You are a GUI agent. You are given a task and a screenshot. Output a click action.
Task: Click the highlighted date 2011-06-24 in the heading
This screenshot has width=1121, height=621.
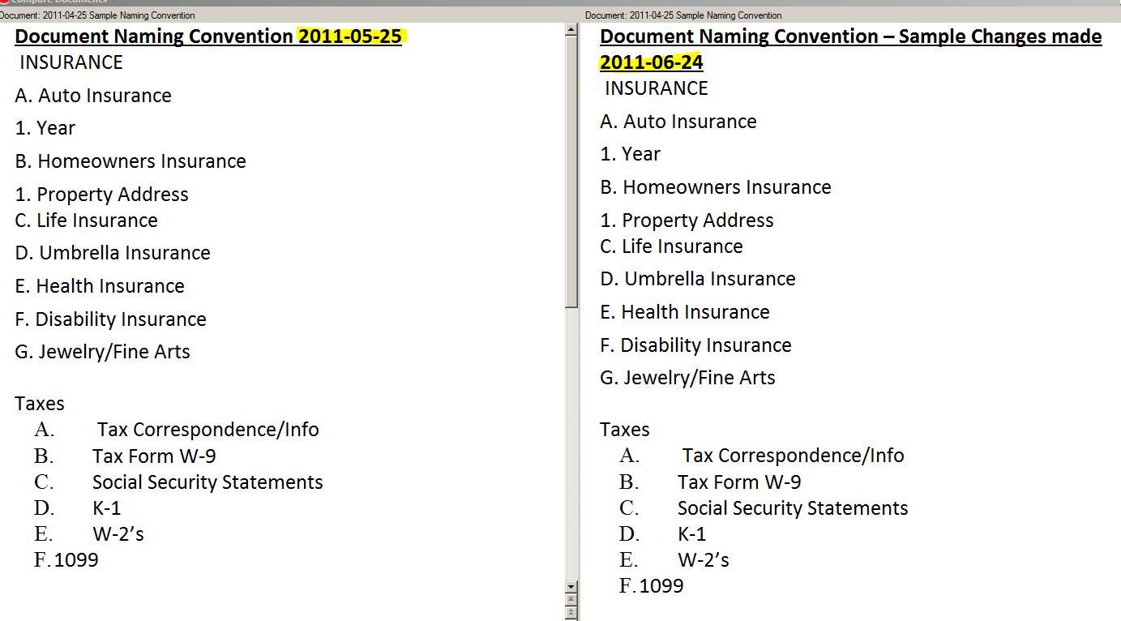(652, 62)
